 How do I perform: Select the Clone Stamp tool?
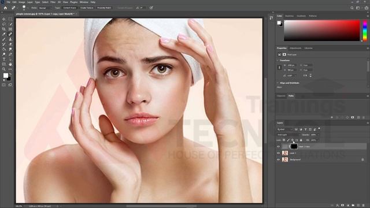(10, 39)
